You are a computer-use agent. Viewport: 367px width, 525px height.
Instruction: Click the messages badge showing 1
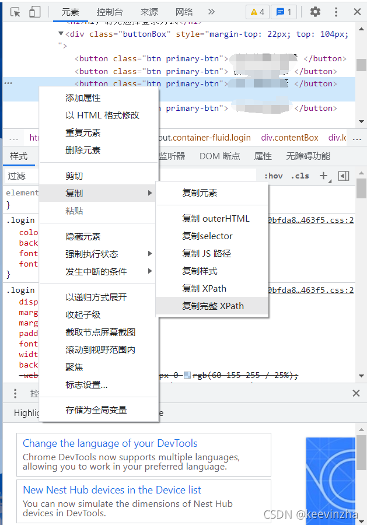click(285, 12)
